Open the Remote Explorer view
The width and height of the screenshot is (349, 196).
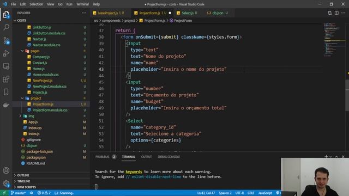[x=6, y=66]
